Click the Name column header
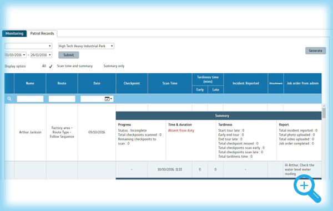The image size is (333, 211). (x=30, y=83)
